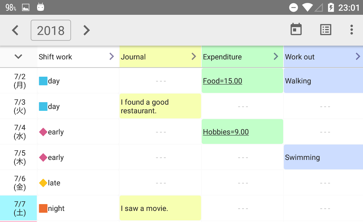The height and width of the screenshot is (222, 363).
Task: Expand the column header collapse chevron
Action: [x=18, y=57]
